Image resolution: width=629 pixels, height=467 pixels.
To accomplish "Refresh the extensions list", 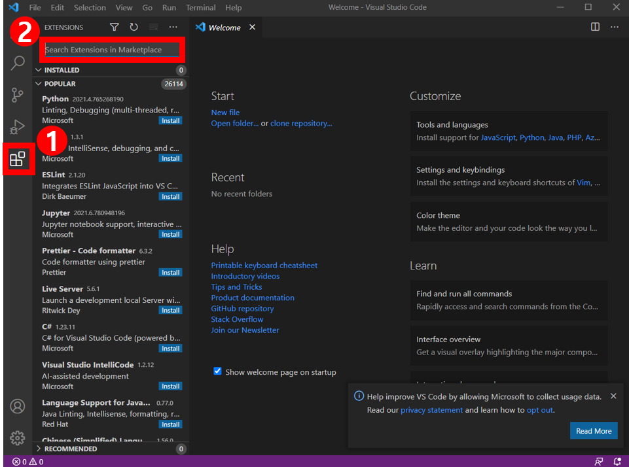I will click(134, 27).
